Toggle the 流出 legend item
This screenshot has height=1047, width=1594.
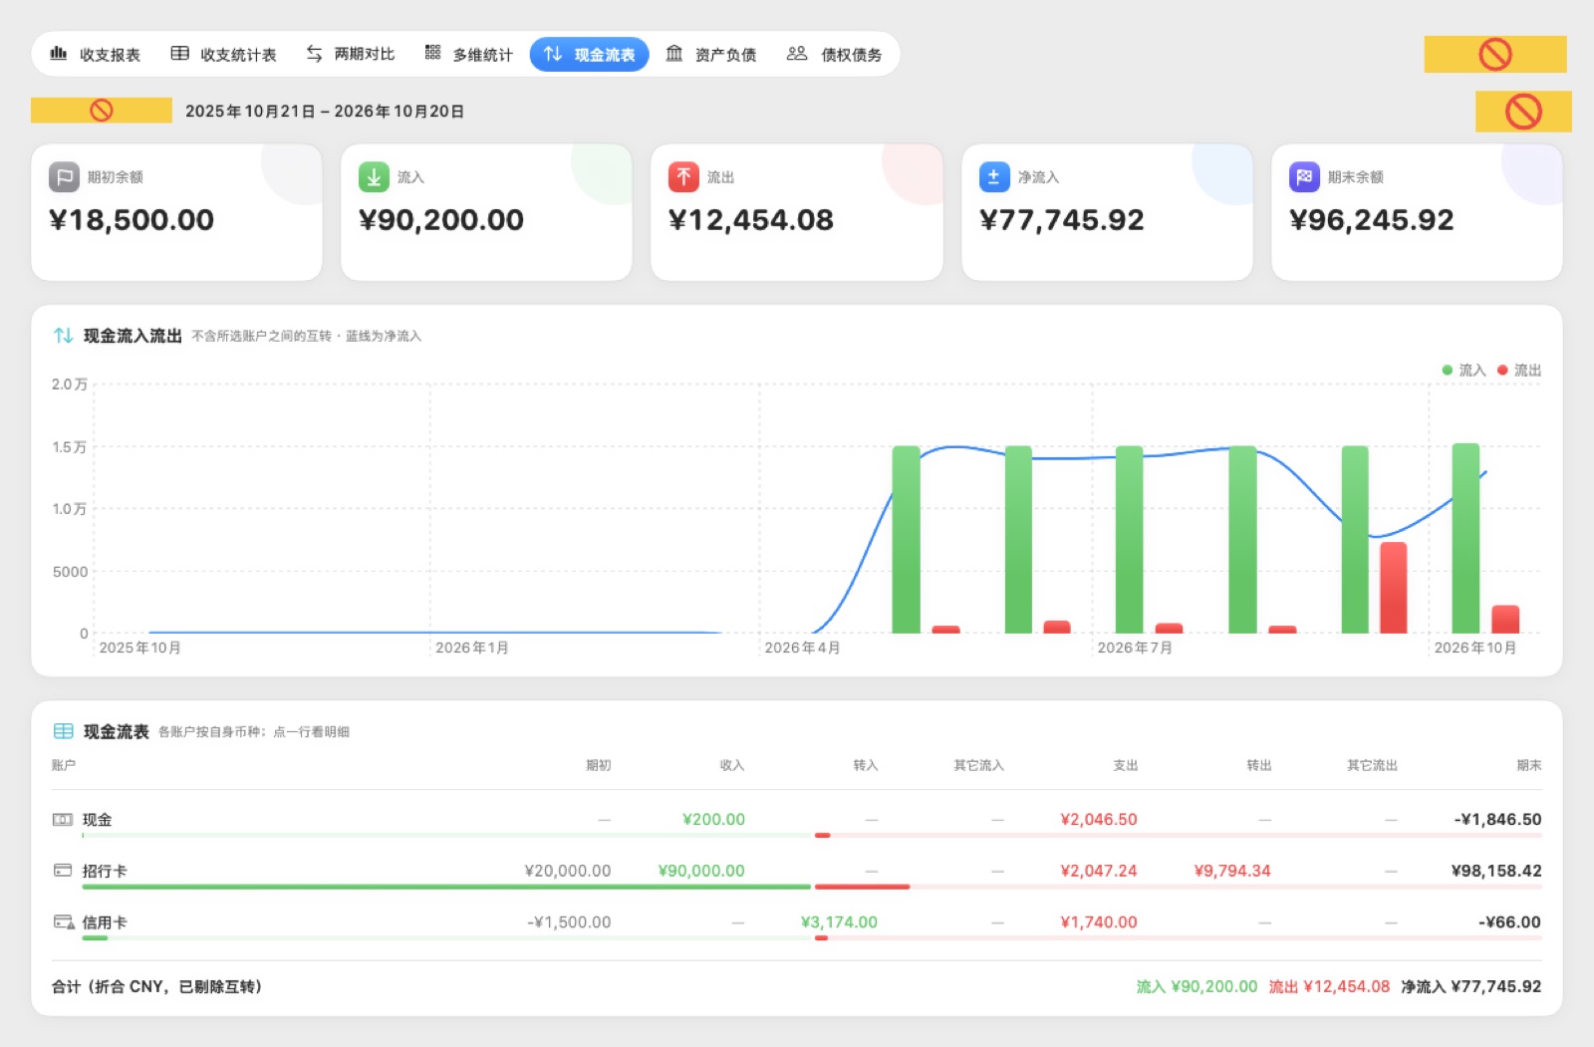pyautogui.click(x=1519, y=371)
